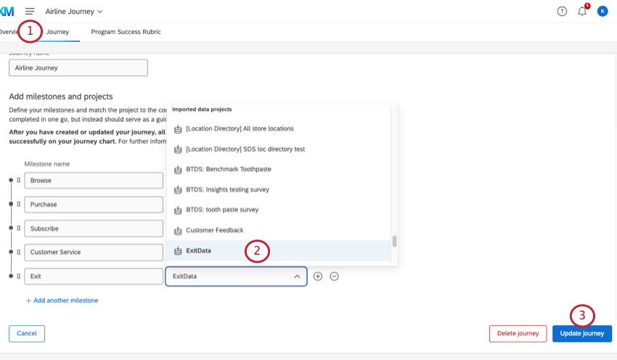Click the data icon beside SDS loc directory test
This screenshot has height=360, width=617.
178,149
